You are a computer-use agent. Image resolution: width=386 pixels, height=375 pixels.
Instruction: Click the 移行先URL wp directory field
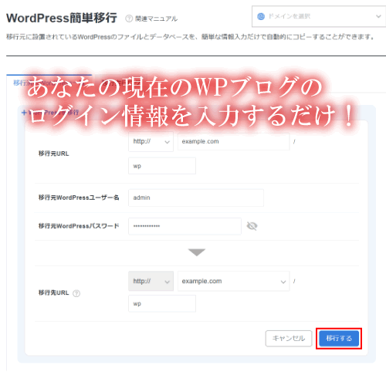point(162,303)
